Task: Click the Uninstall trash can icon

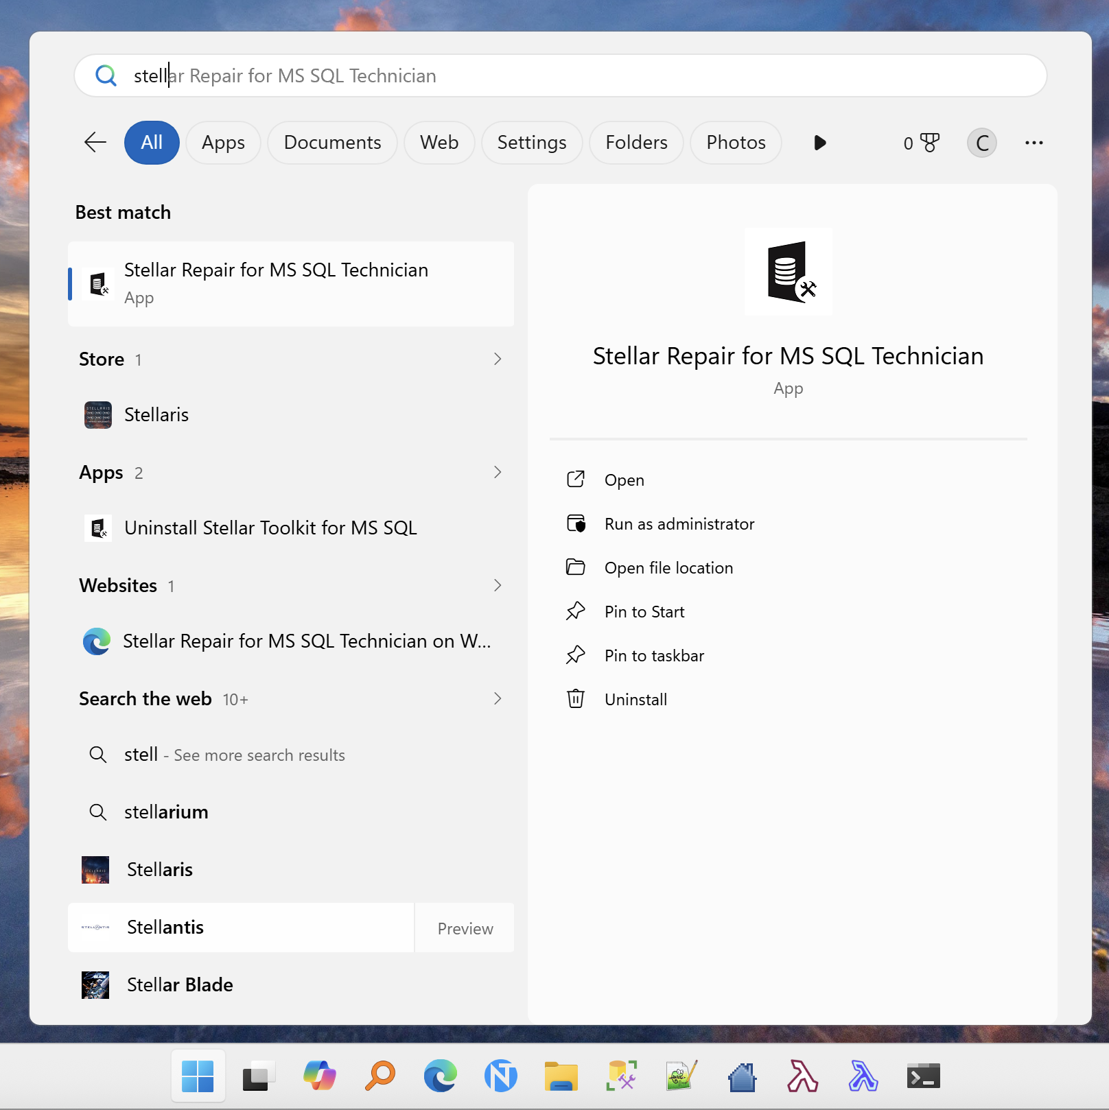Action: [576, 698]
